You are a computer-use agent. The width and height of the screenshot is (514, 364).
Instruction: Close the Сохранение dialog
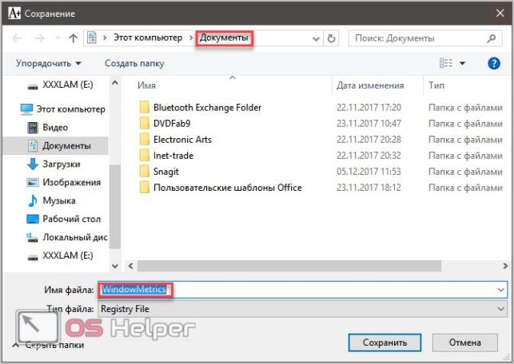point(500,14)
